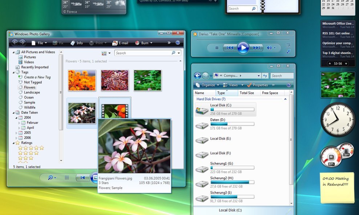359x215 pixels.
Task: Open the E-mail option in Photo Gallery
Action: click(120, 43)
